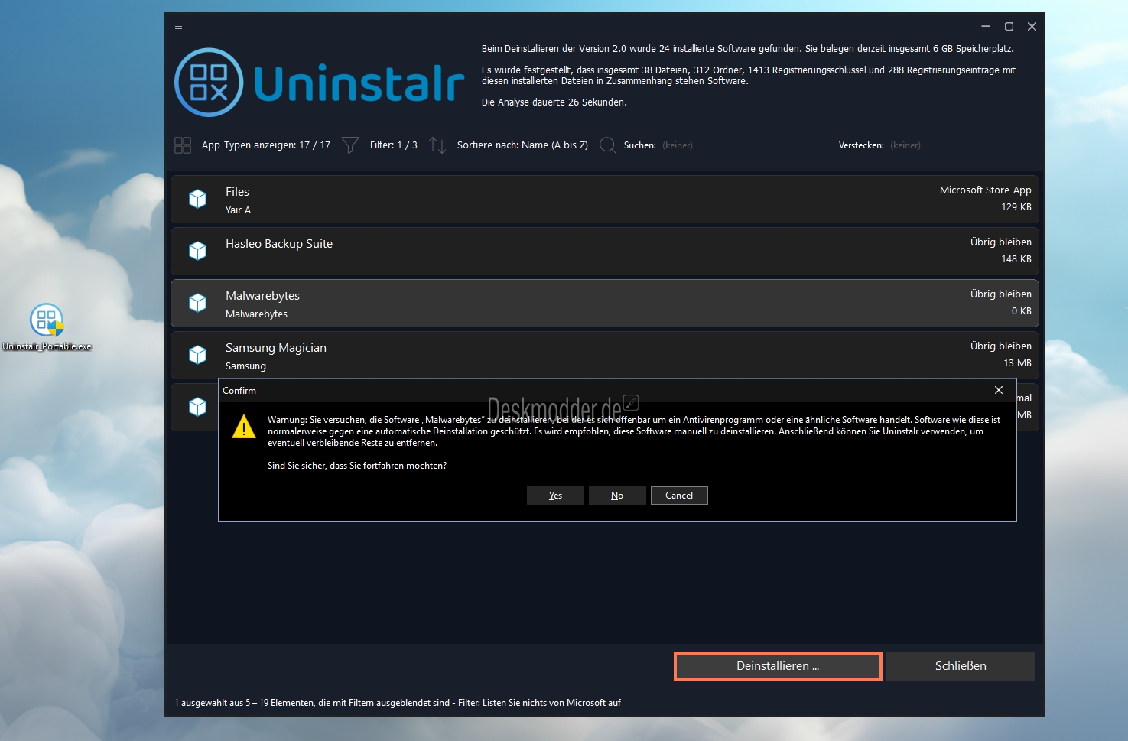Click Die Analyse dauerte 26 Sekunden text
The height and width of the screenshot is (741, 1128).
pyautogui.click(x=554, y=102)
